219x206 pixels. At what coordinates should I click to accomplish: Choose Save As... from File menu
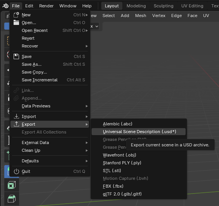[x=50, y=64]
